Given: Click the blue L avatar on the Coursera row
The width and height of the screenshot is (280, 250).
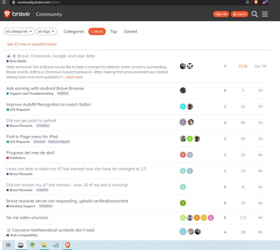Looking at the screenshot, I should 183,232.
